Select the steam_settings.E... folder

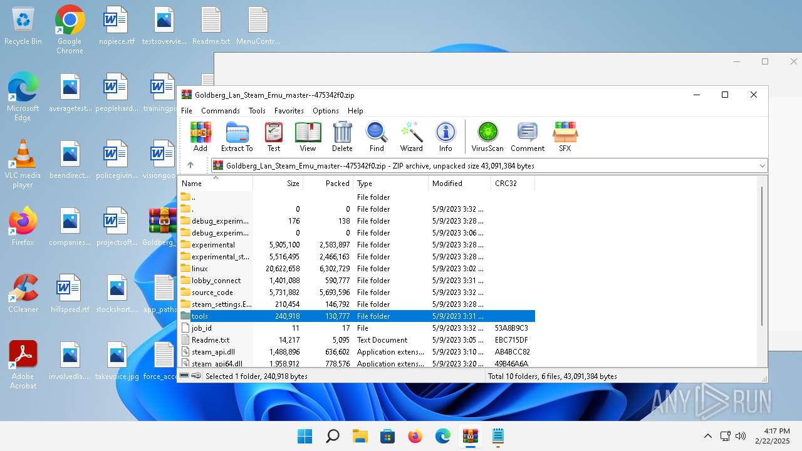pos(357,304)
